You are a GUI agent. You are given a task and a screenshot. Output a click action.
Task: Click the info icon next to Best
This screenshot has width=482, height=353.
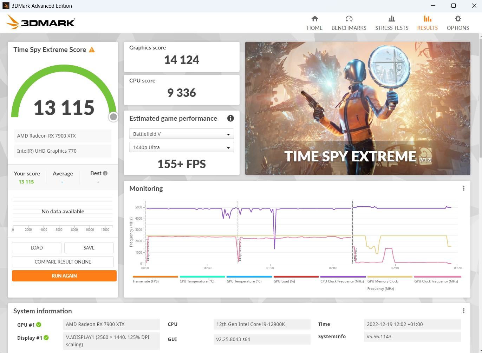[105, 173]
